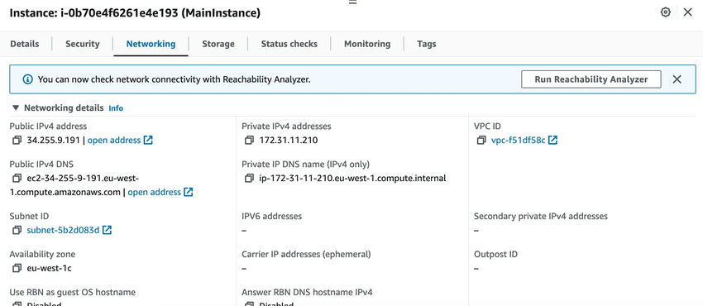Viewport: 703px width, 306px height.
Task: Copy the availability zone eu-west-1c
Action: tap(17, 268)
